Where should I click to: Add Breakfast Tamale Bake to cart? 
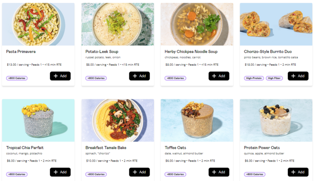tap(139, 172)
